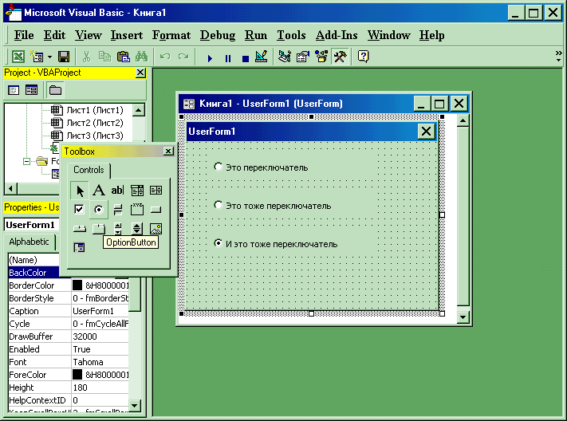Click the BorderColor black swatch

pos(77,285)
